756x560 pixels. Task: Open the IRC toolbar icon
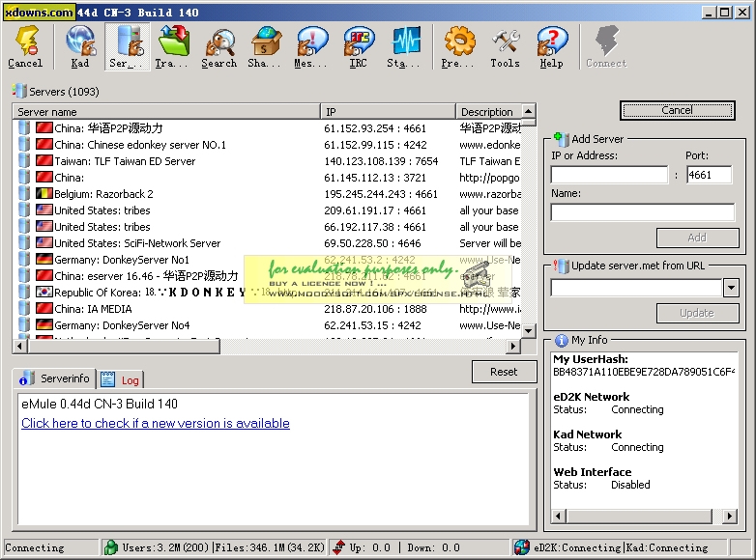[359, 46]
